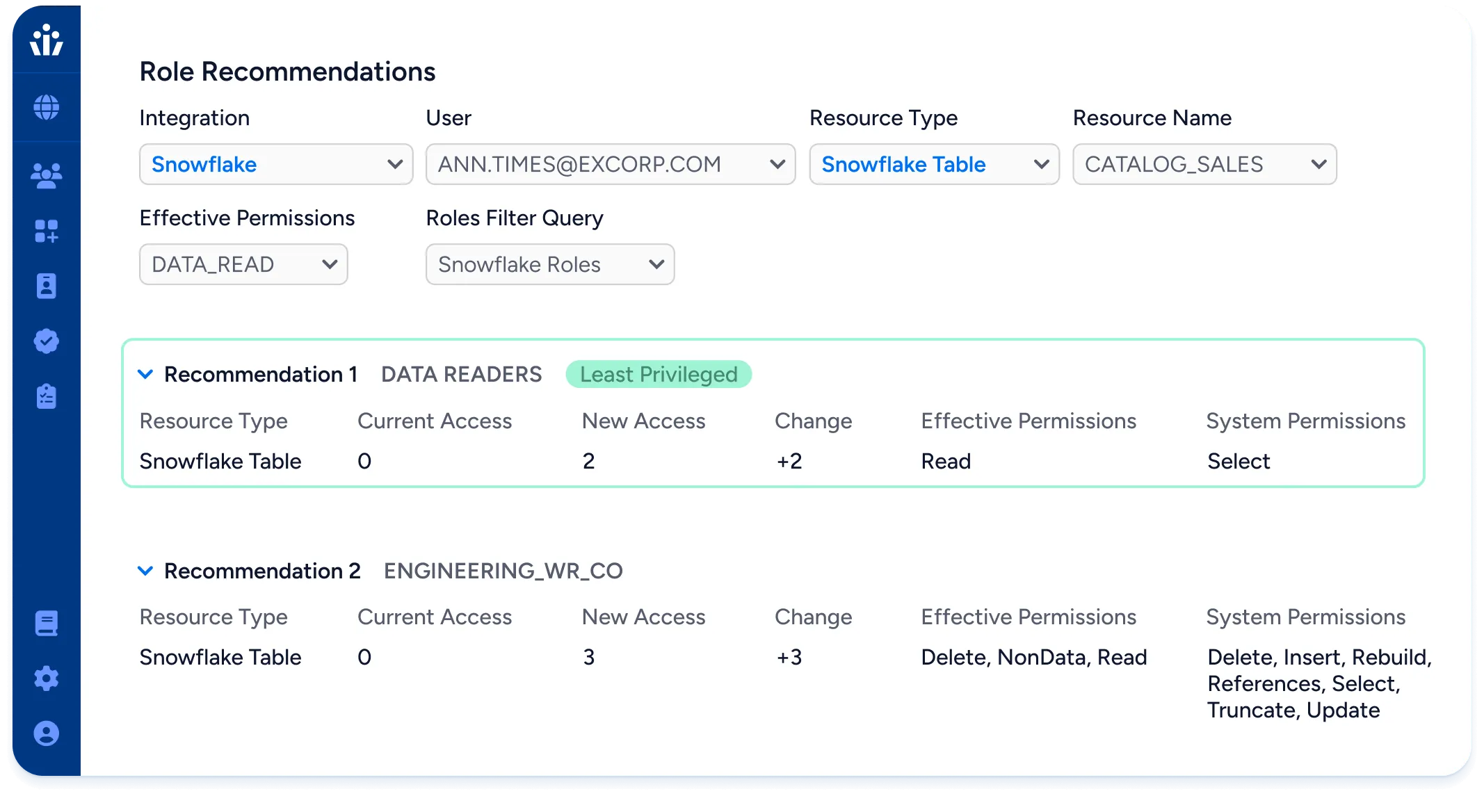Open Resource Name dropdown CATALOG_SALES
Viewport: 1484px width, 796px height.
(x=1204, y=164)
